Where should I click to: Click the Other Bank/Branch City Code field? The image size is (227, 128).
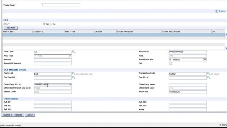click(53, 88)
